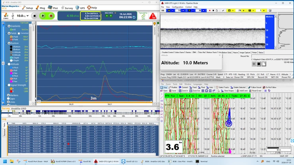294x165 pixels.
Task: Click the Mag Status A indicator
Action: [x=107, y=16]
